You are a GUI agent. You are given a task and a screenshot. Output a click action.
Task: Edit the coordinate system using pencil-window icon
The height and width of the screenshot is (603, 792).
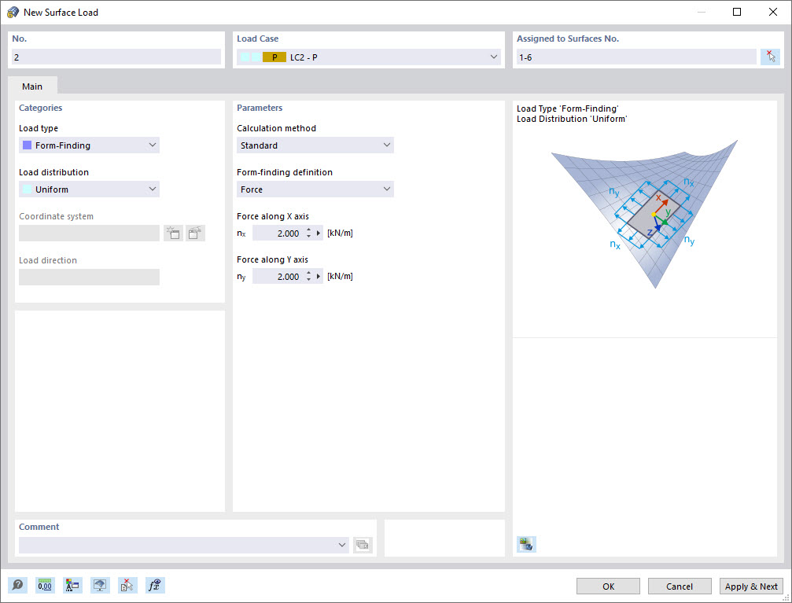195,233
